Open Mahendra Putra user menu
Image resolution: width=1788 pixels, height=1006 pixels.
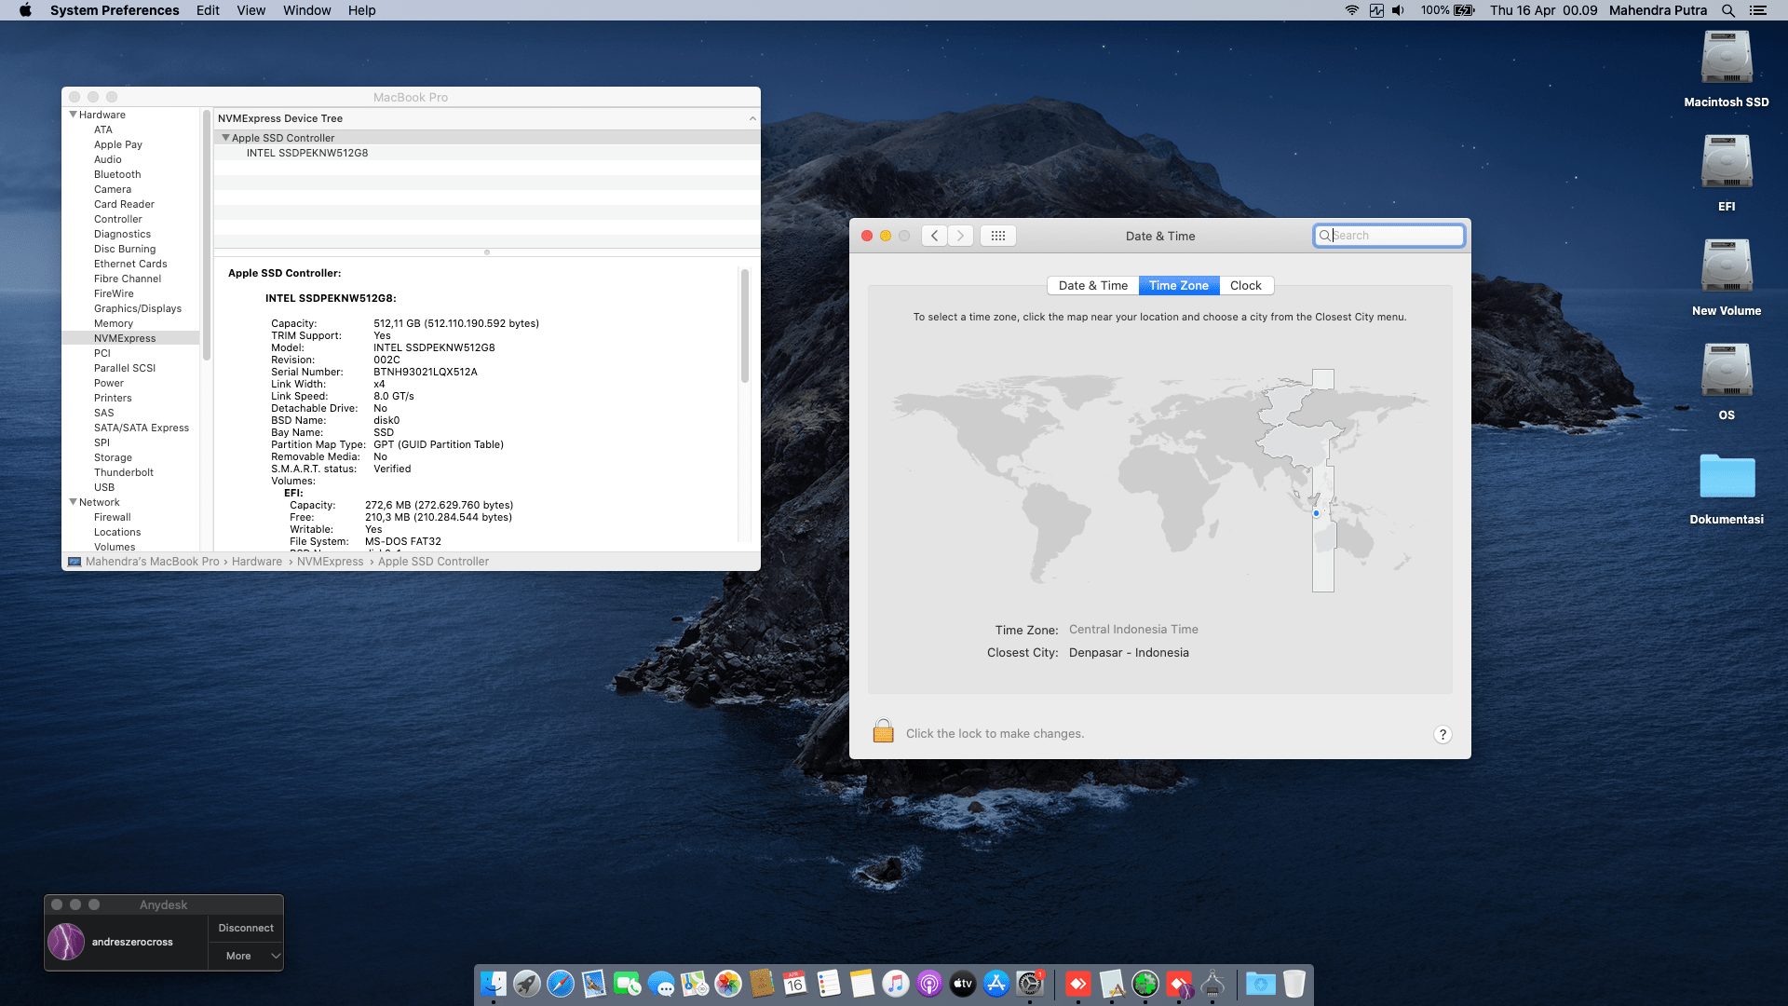point(1658,10)
